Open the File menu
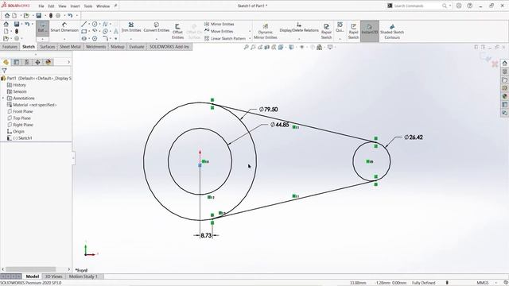 click(41, 6)
